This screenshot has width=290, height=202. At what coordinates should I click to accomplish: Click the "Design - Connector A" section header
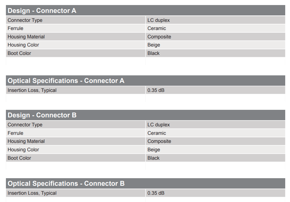pos(42,11)
